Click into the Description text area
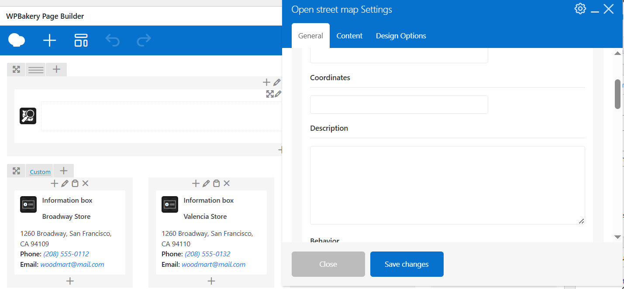The width and height of the screenshot is (624, 289). tap(448, 185)
